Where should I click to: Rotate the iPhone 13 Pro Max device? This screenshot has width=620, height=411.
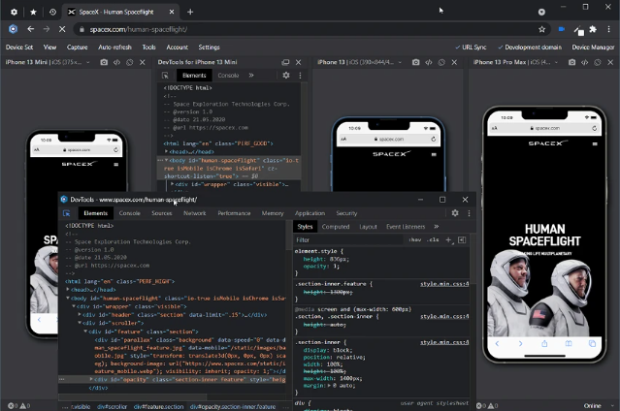pyautogui.click(x=598, y=62)
